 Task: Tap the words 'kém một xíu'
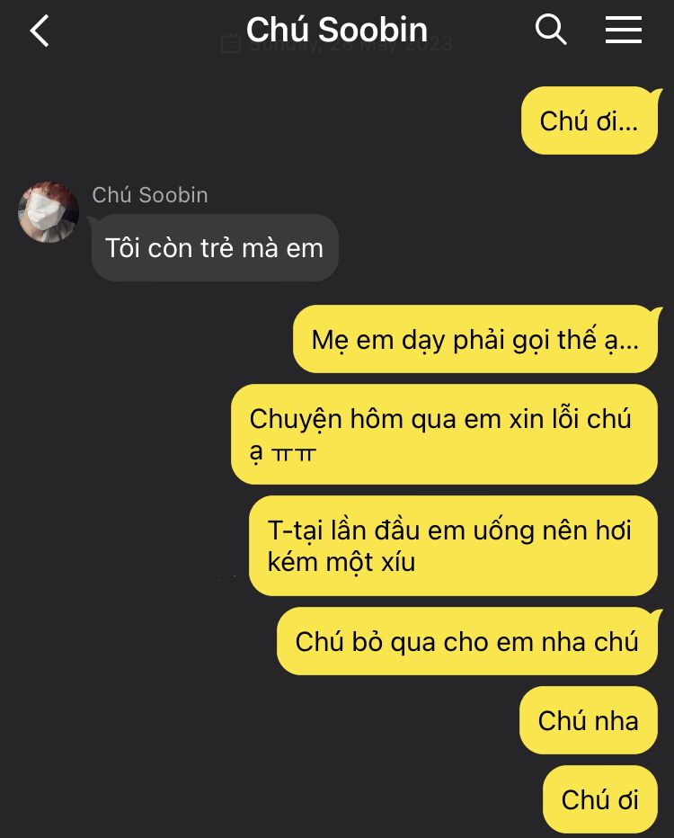click(341, 562)
